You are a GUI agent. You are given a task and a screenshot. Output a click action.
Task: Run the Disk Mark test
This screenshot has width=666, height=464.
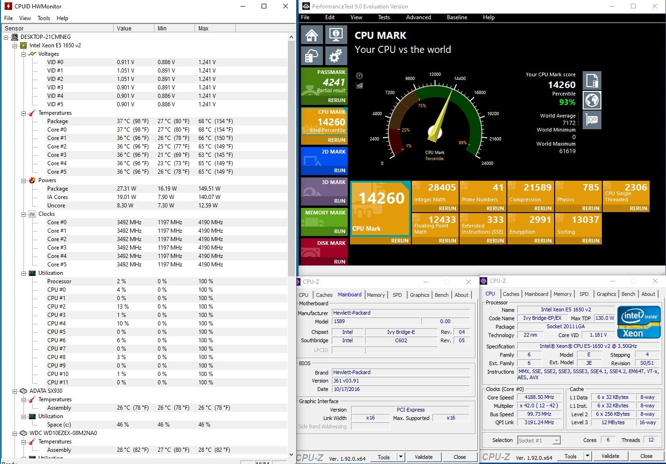pos(340,262)
